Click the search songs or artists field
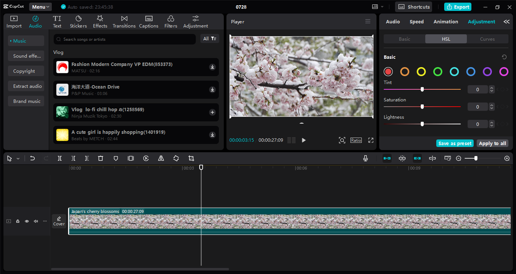Viewport: 516px width, 274px height. (x=125, y=39)
